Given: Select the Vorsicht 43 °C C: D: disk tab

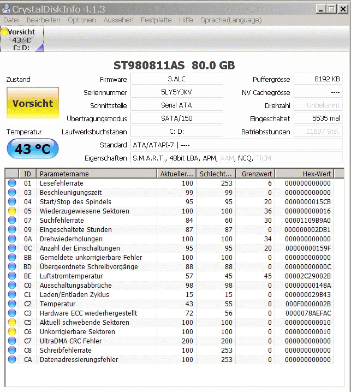Looking at the screenshot, I should point(22,39).
